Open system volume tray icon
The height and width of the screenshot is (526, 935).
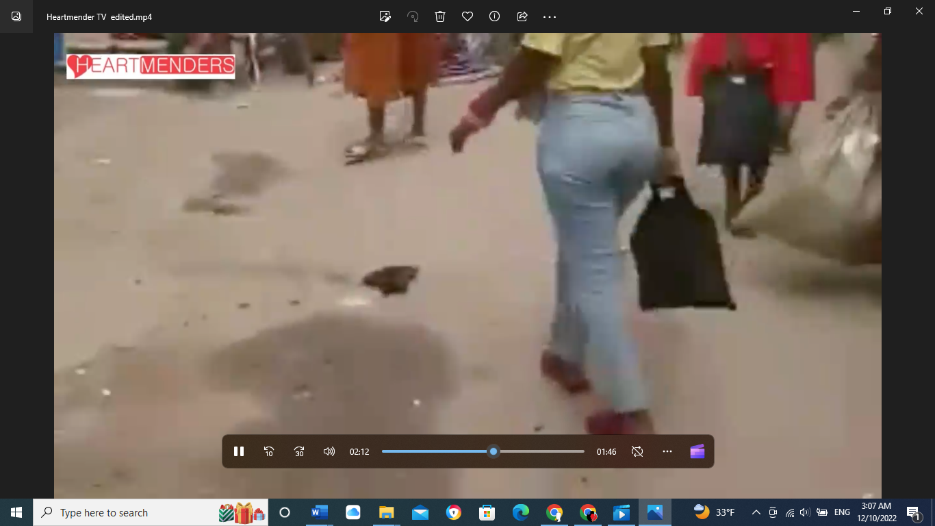coord(805,512)
